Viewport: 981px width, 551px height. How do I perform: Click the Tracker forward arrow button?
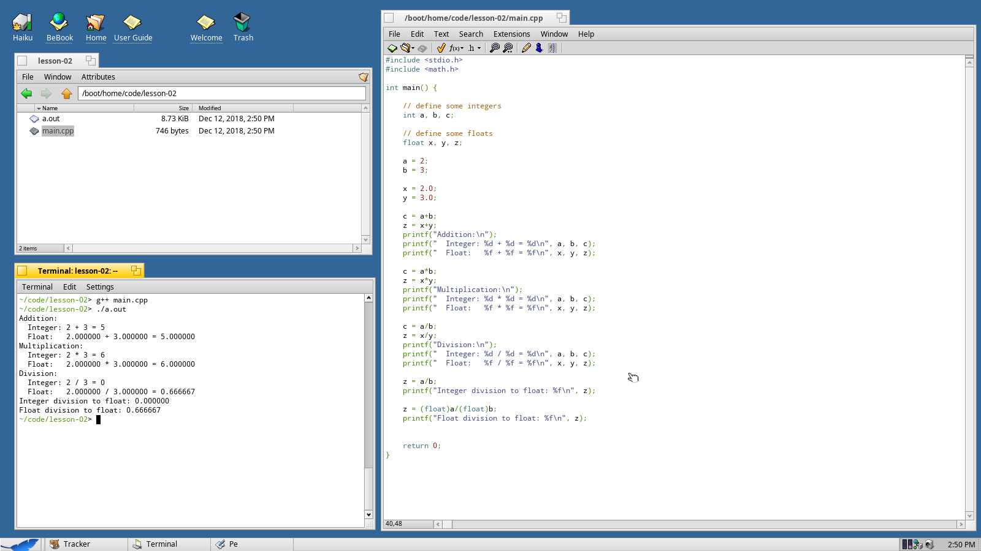pos(46,94)
